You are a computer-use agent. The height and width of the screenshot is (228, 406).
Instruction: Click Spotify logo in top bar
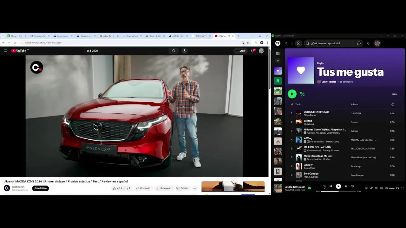[278, 43]
